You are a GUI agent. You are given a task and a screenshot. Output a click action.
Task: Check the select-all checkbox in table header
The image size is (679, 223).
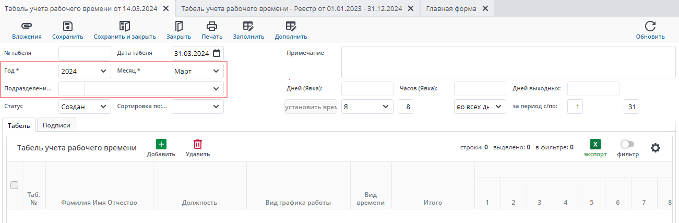coord(15,185)
